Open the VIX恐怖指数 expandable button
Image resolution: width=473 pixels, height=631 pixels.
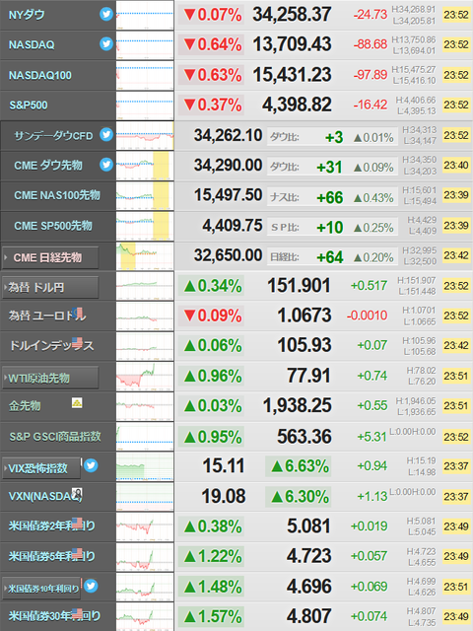pyautogui.click(x=41, y=468)
